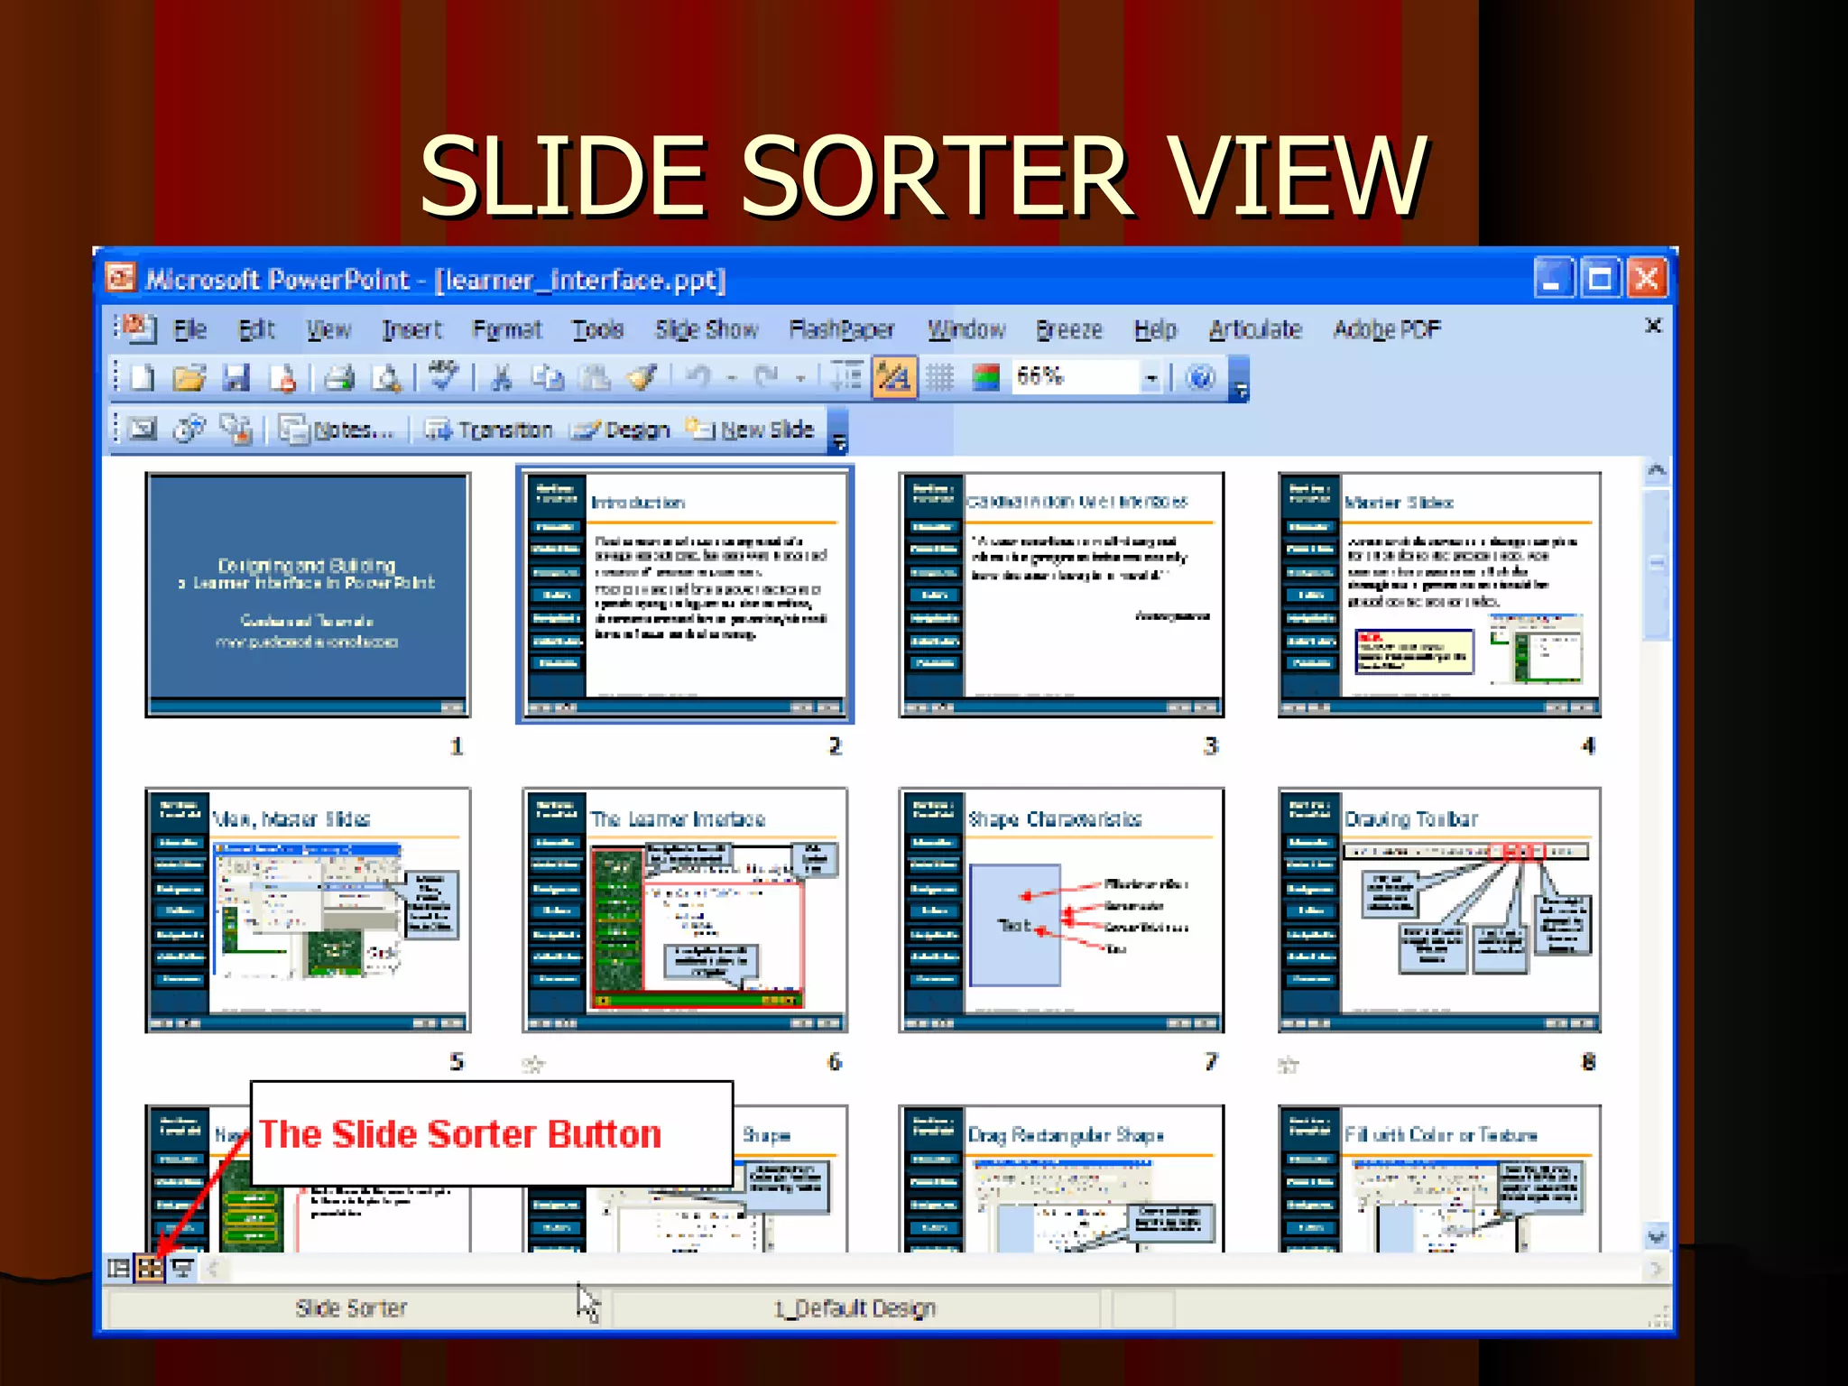Open the Articulate menu
The image size is (1848, 1386).
tap(1255, 329)
